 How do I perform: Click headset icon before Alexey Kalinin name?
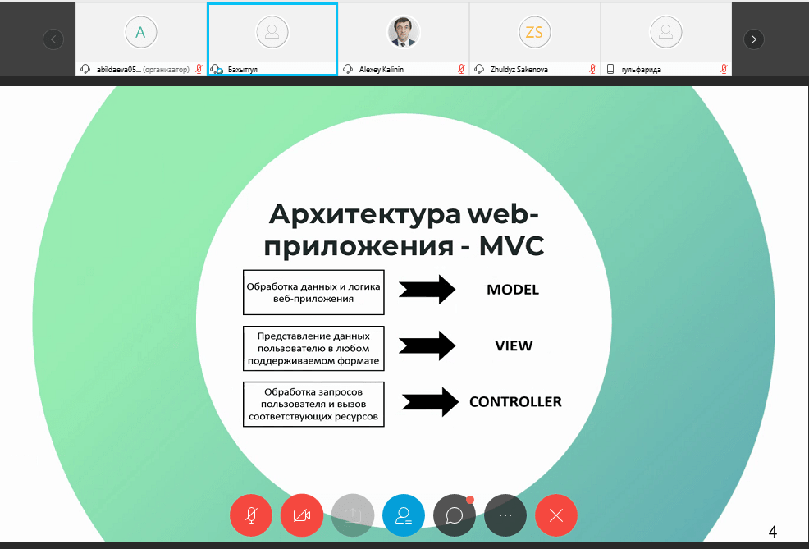348,69
